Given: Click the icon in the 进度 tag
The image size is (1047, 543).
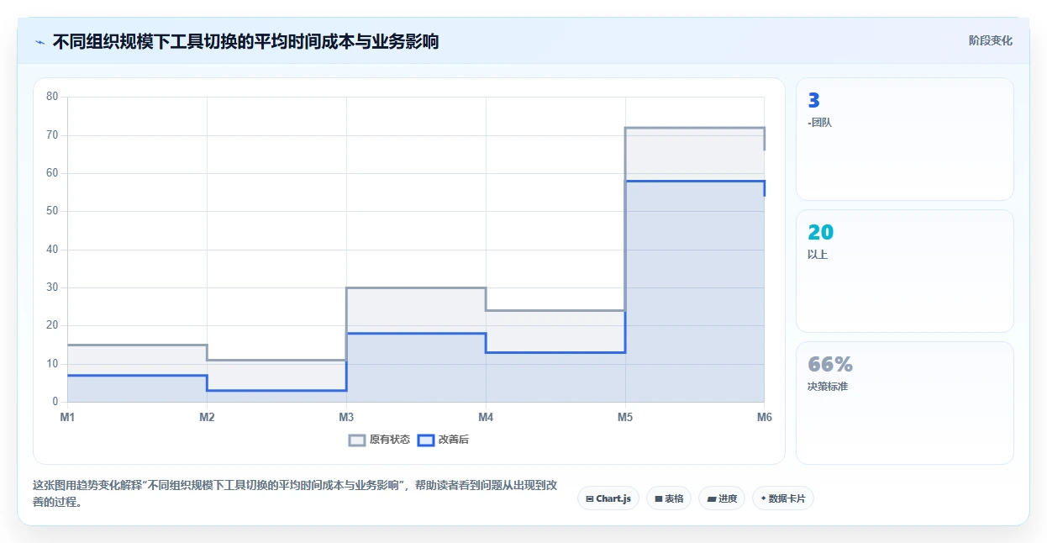Looking at the screenshot, I should point(712,499).
